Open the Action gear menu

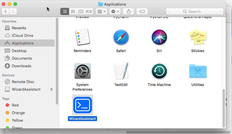point(115,11)
